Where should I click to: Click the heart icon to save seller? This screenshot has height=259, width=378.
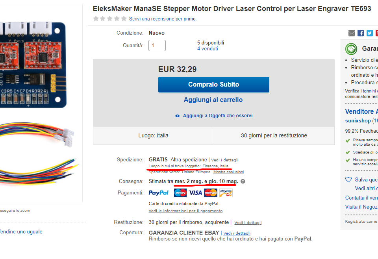(x=348, y=179)
